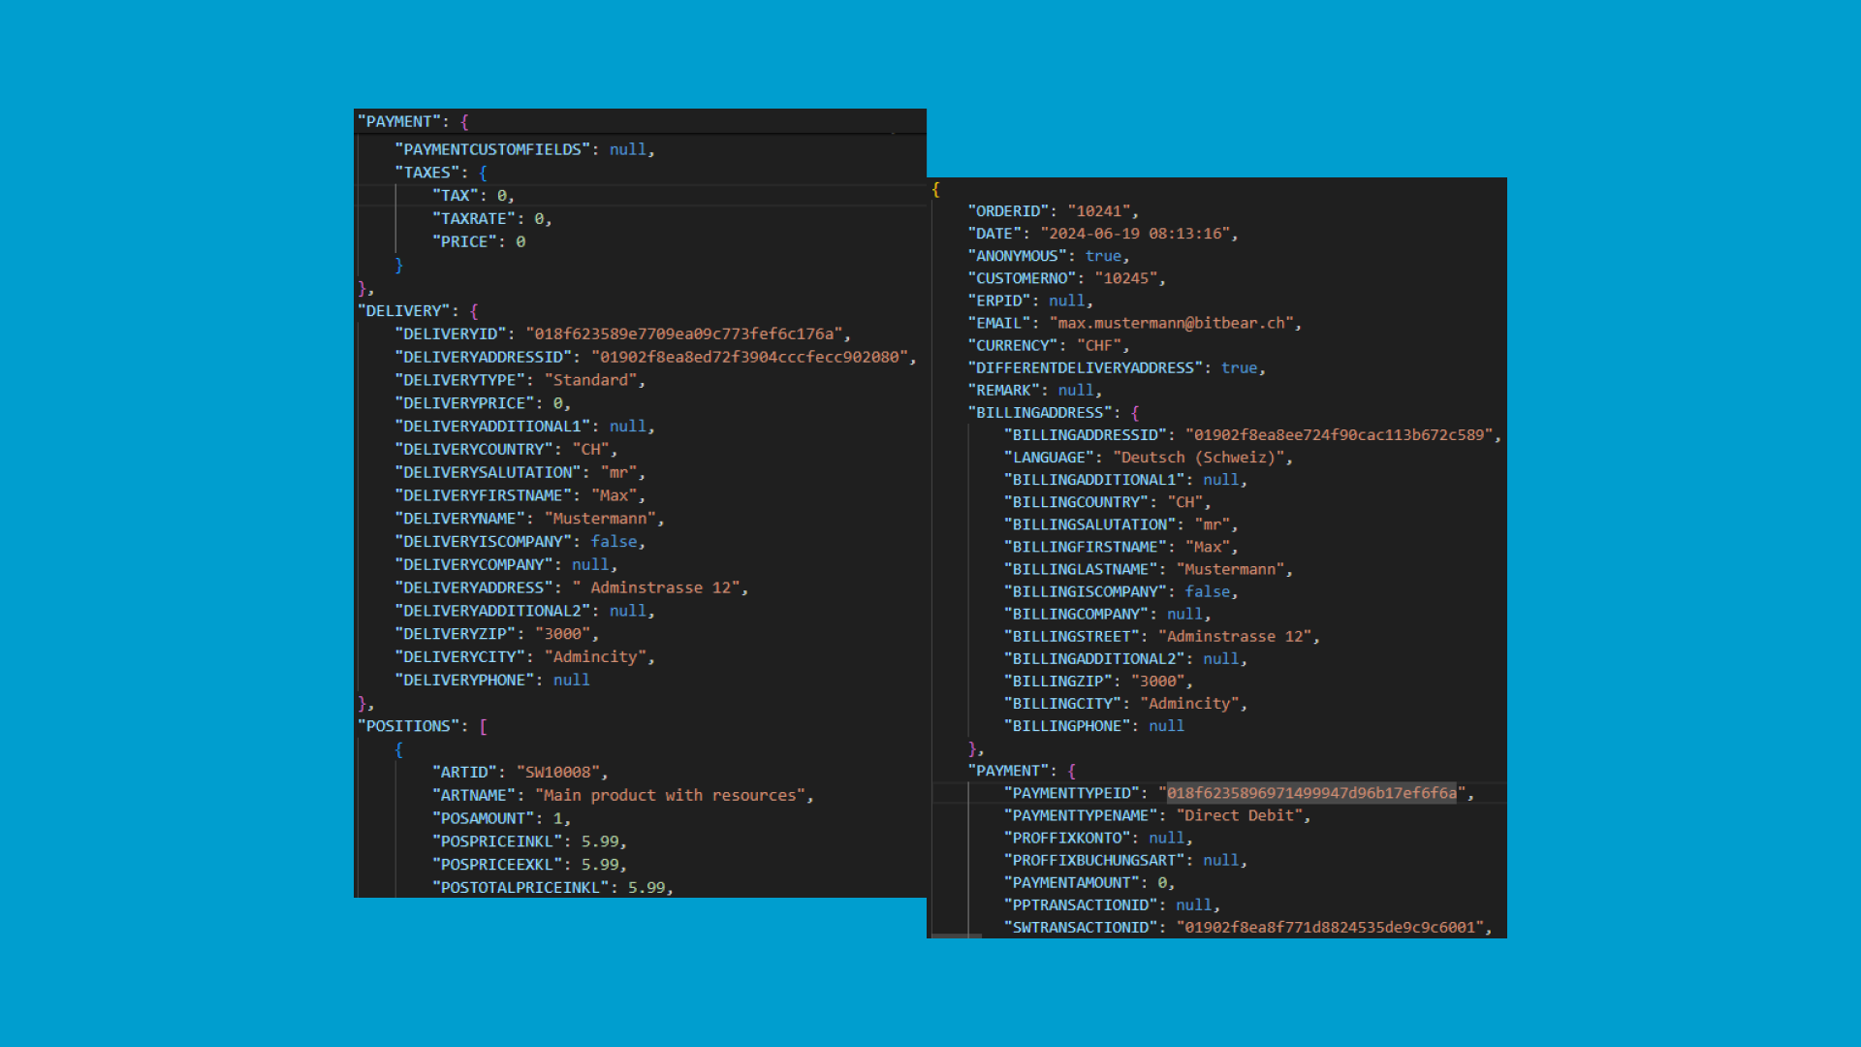Click the "DELIVERYCOUNTRY" line

click(x=506, y=450)
